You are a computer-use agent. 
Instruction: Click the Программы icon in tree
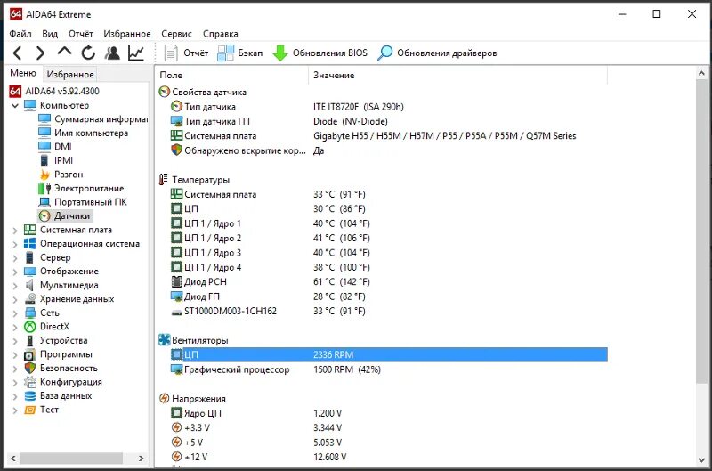tap(30, 354)
